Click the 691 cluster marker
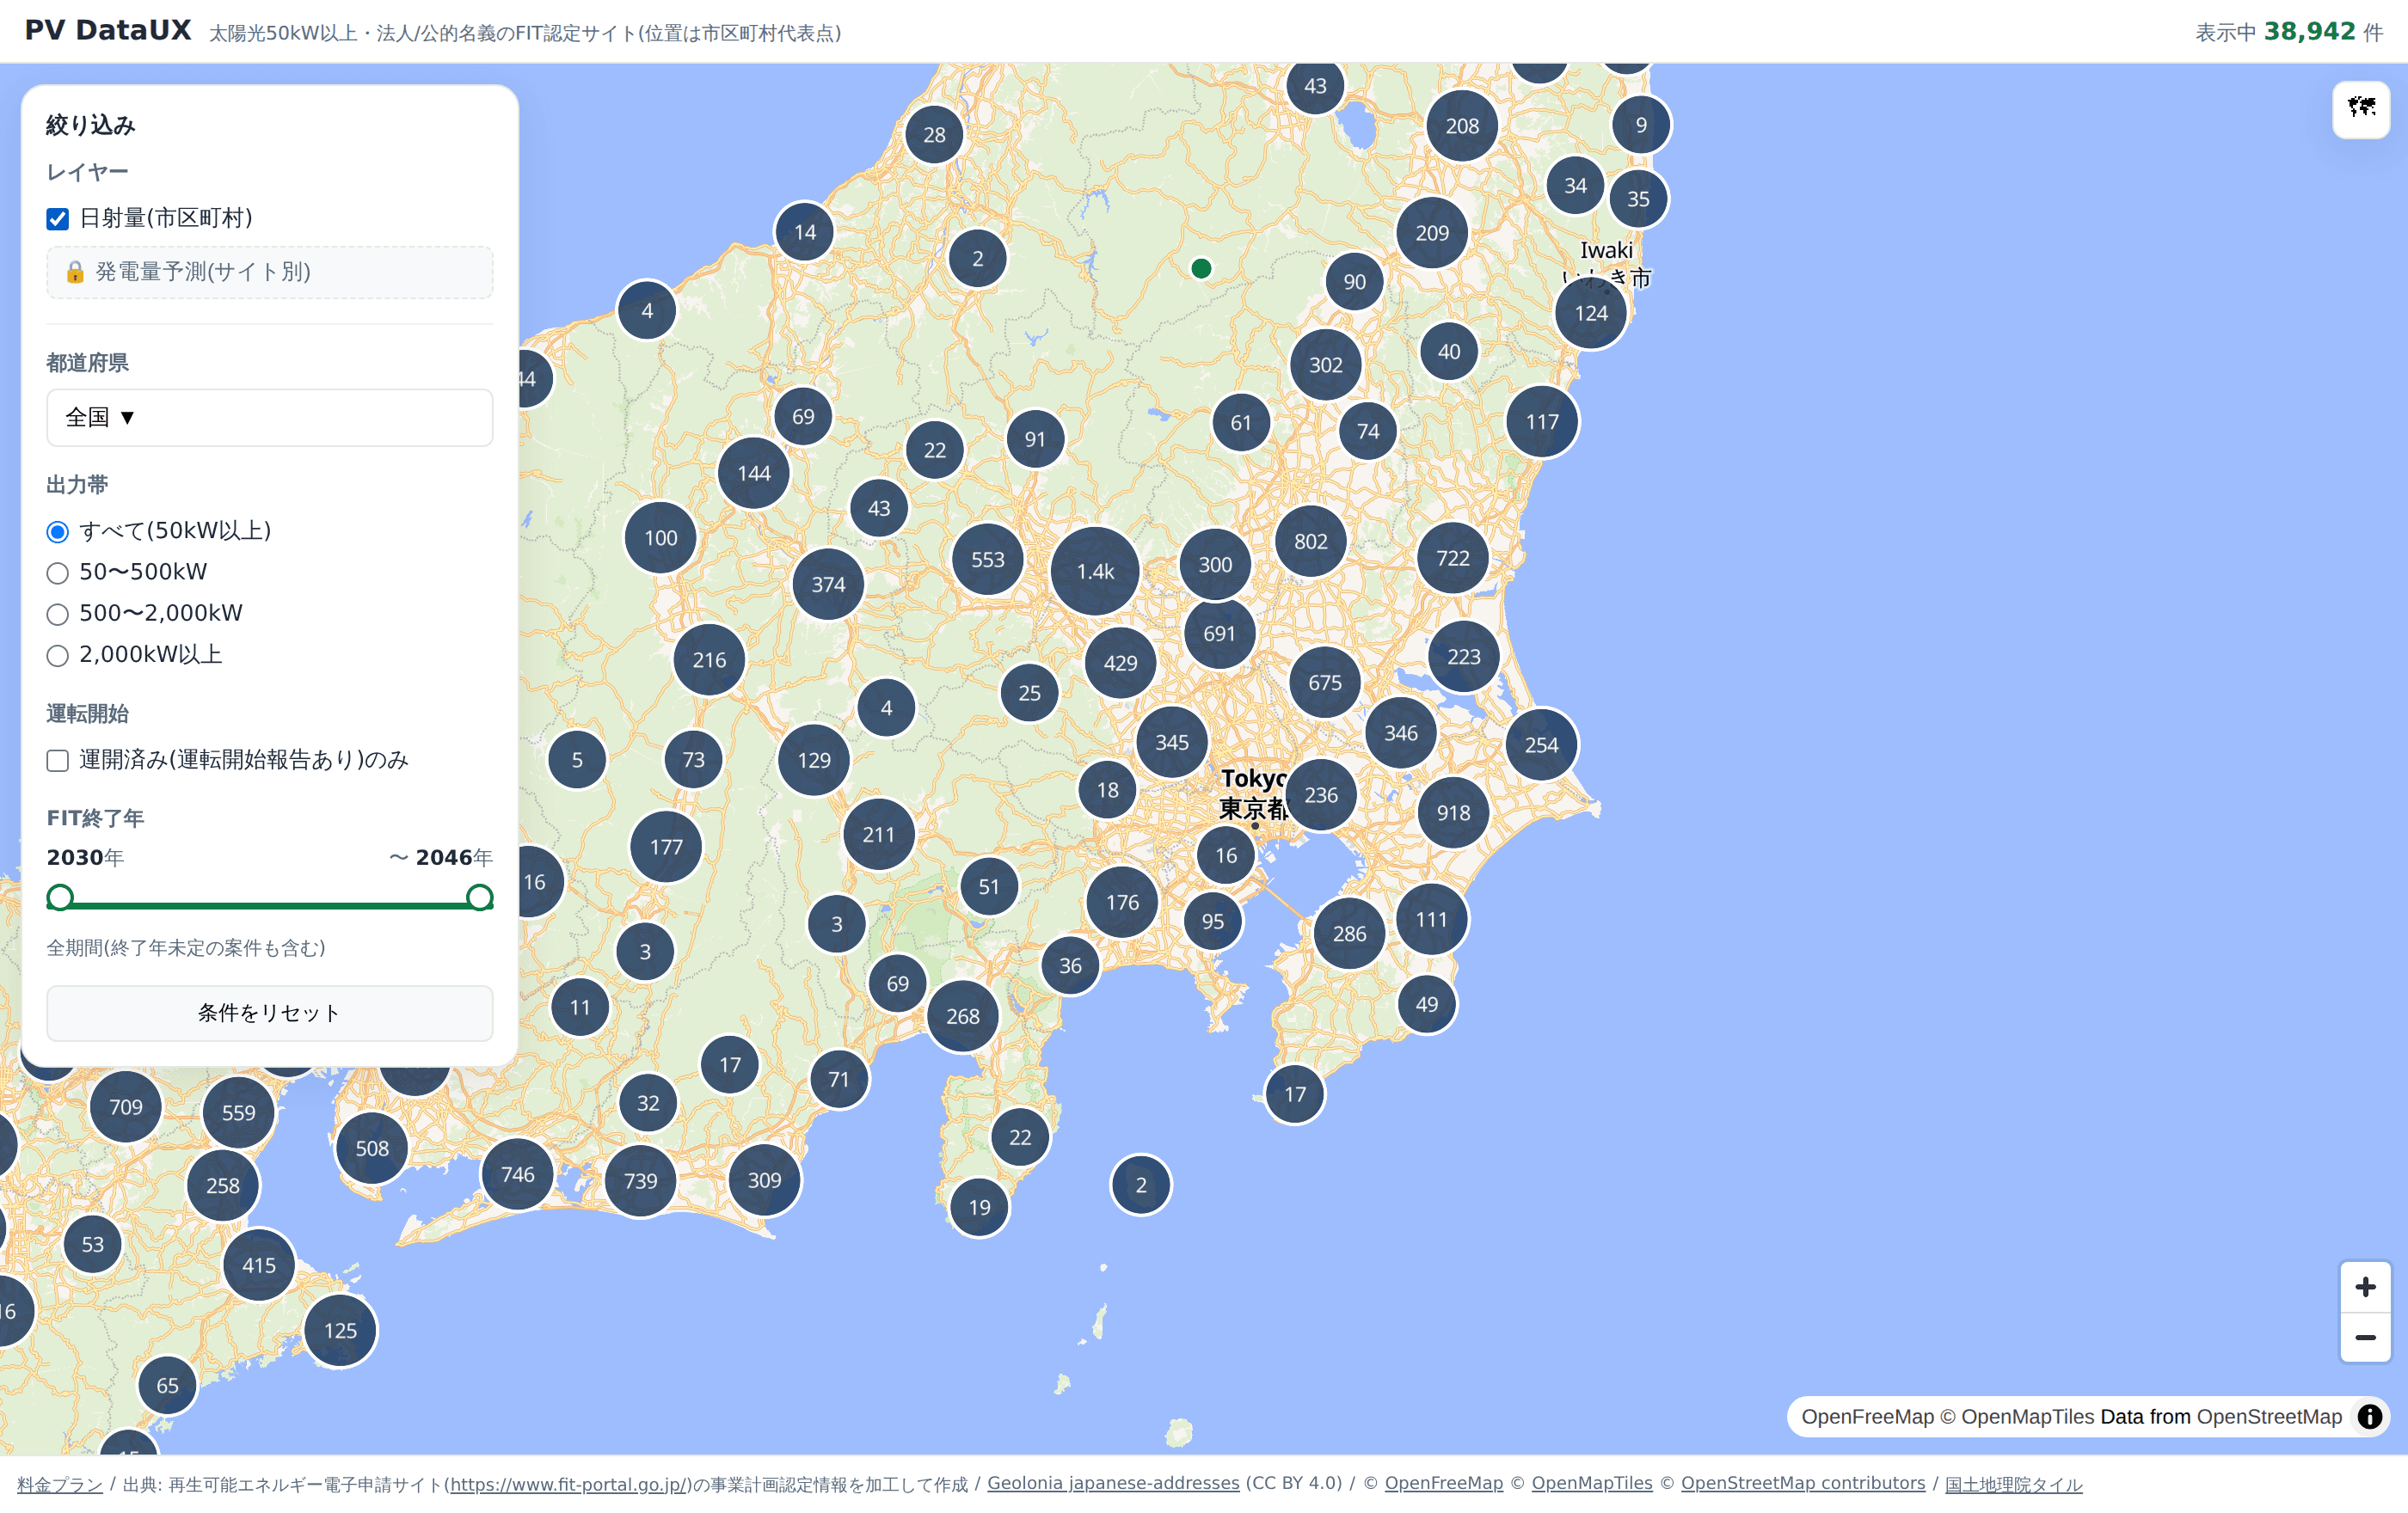The image size is (2408, 1513). point(1219,633)
